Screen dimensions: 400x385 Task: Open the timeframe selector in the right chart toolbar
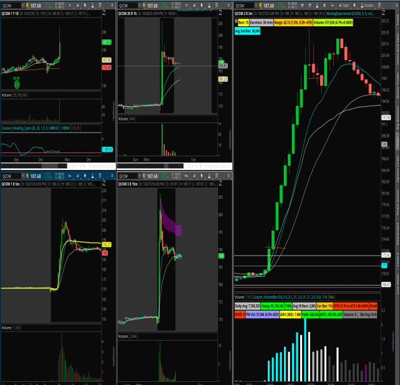click(x=333, y=6)
